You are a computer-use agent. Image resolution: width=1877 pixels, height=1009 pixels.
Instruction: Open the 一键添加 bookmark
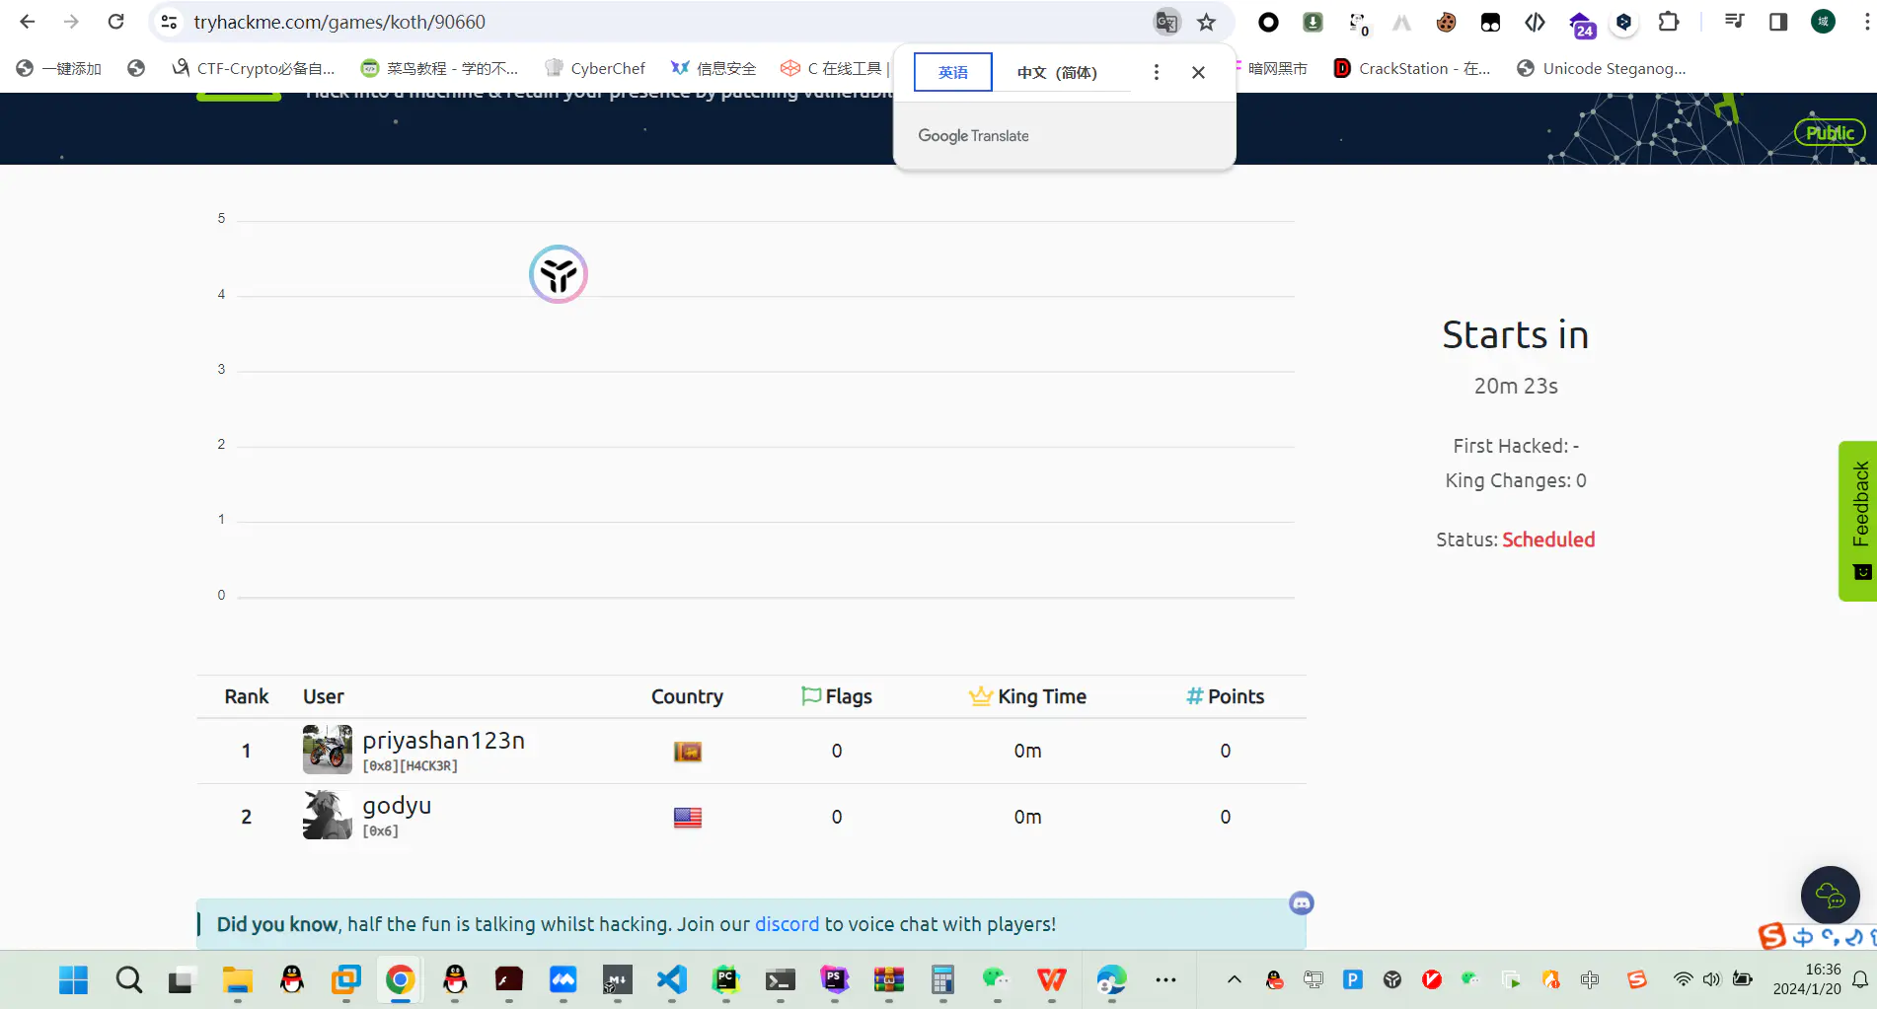[x=59, y=68]
